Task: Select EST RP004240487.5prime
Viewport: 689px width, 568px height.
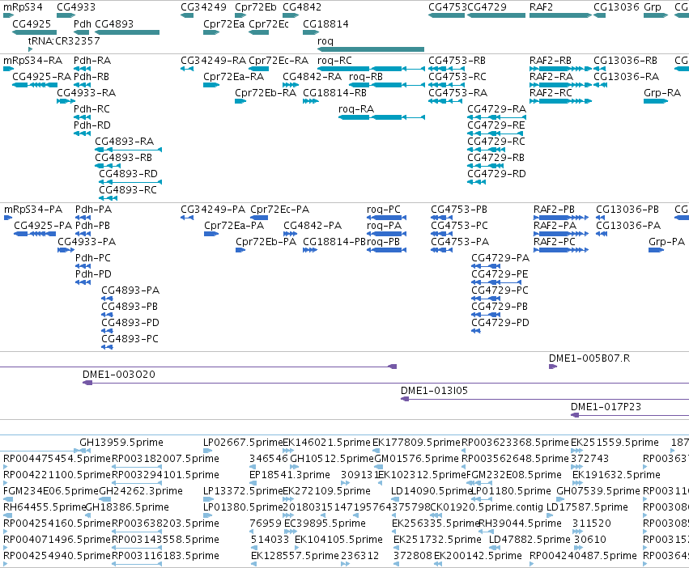Action: click(x=583, y=555)
